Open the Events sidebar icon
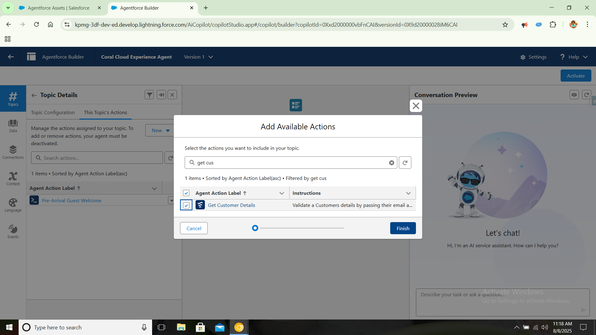 pyautogui.click(x=13, y=232)
